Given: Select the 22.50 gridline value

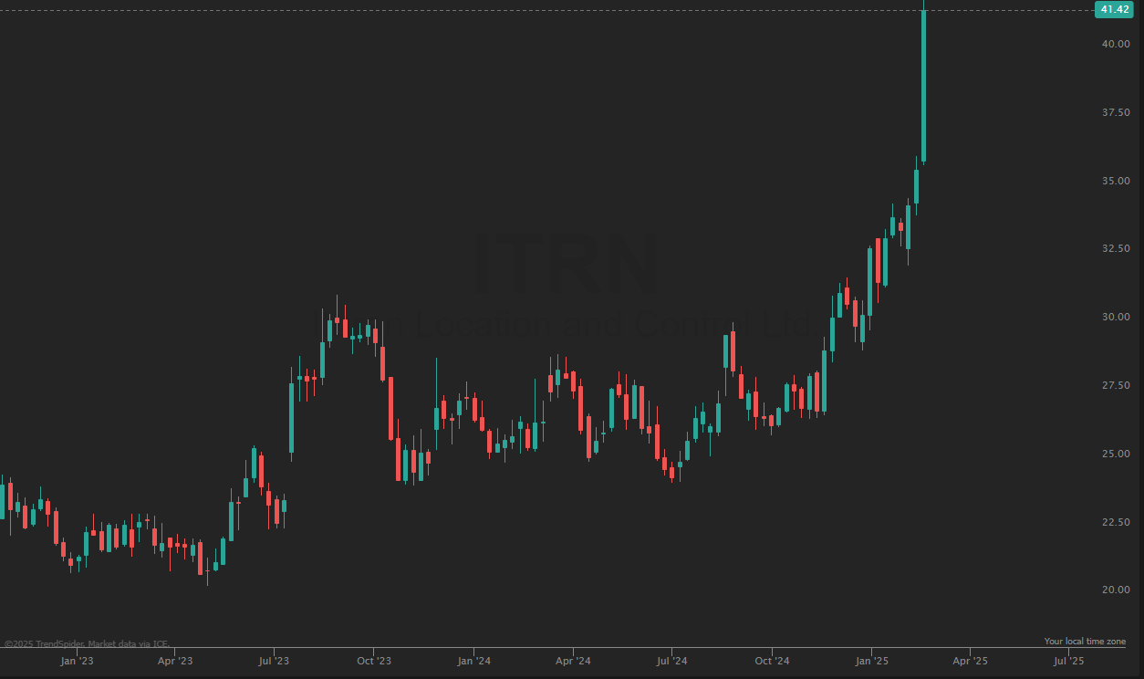Looking at the screenshot, I should (1114, 520).
